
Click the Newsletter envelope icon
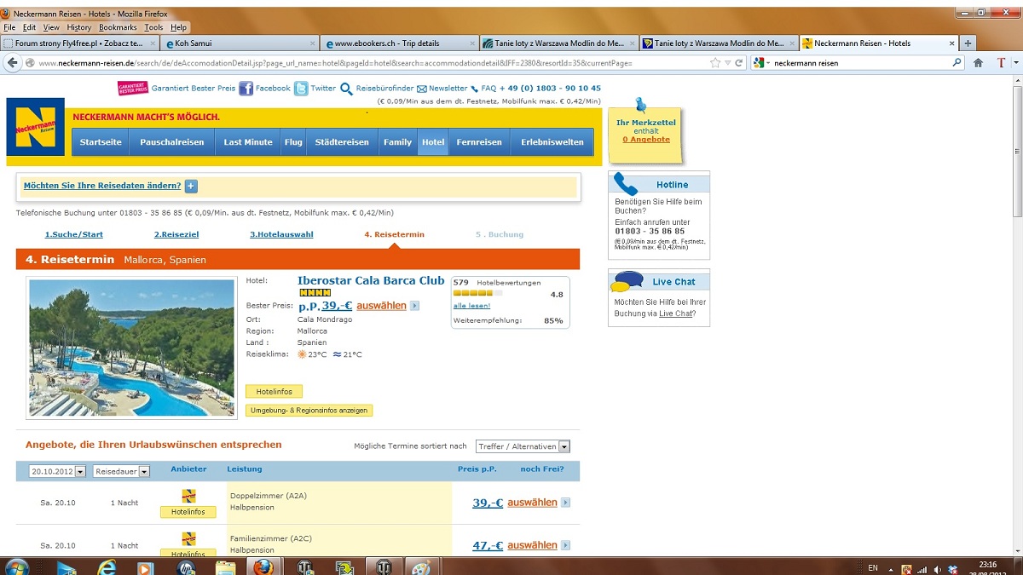(x=422, y=89)
